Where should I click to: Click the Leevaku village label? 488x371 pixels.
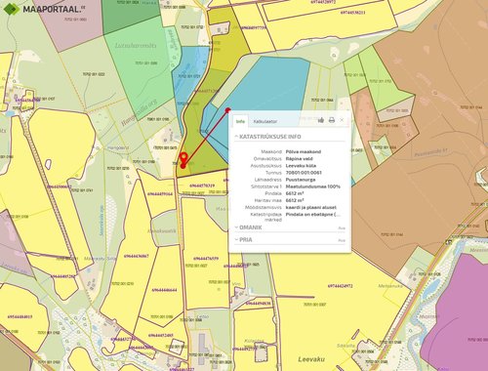click(311, 359)
